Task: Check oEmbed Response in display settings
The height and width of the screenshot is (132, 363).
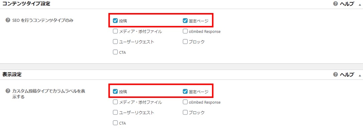Action: click(x=185, y=102)
